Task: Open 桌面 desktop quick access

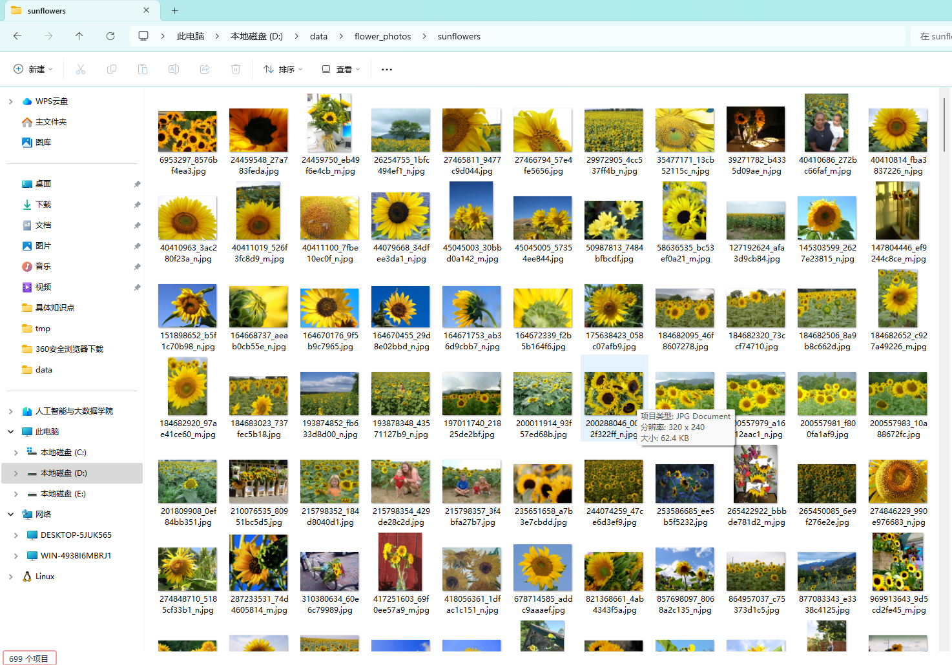Action: [43, 184]
